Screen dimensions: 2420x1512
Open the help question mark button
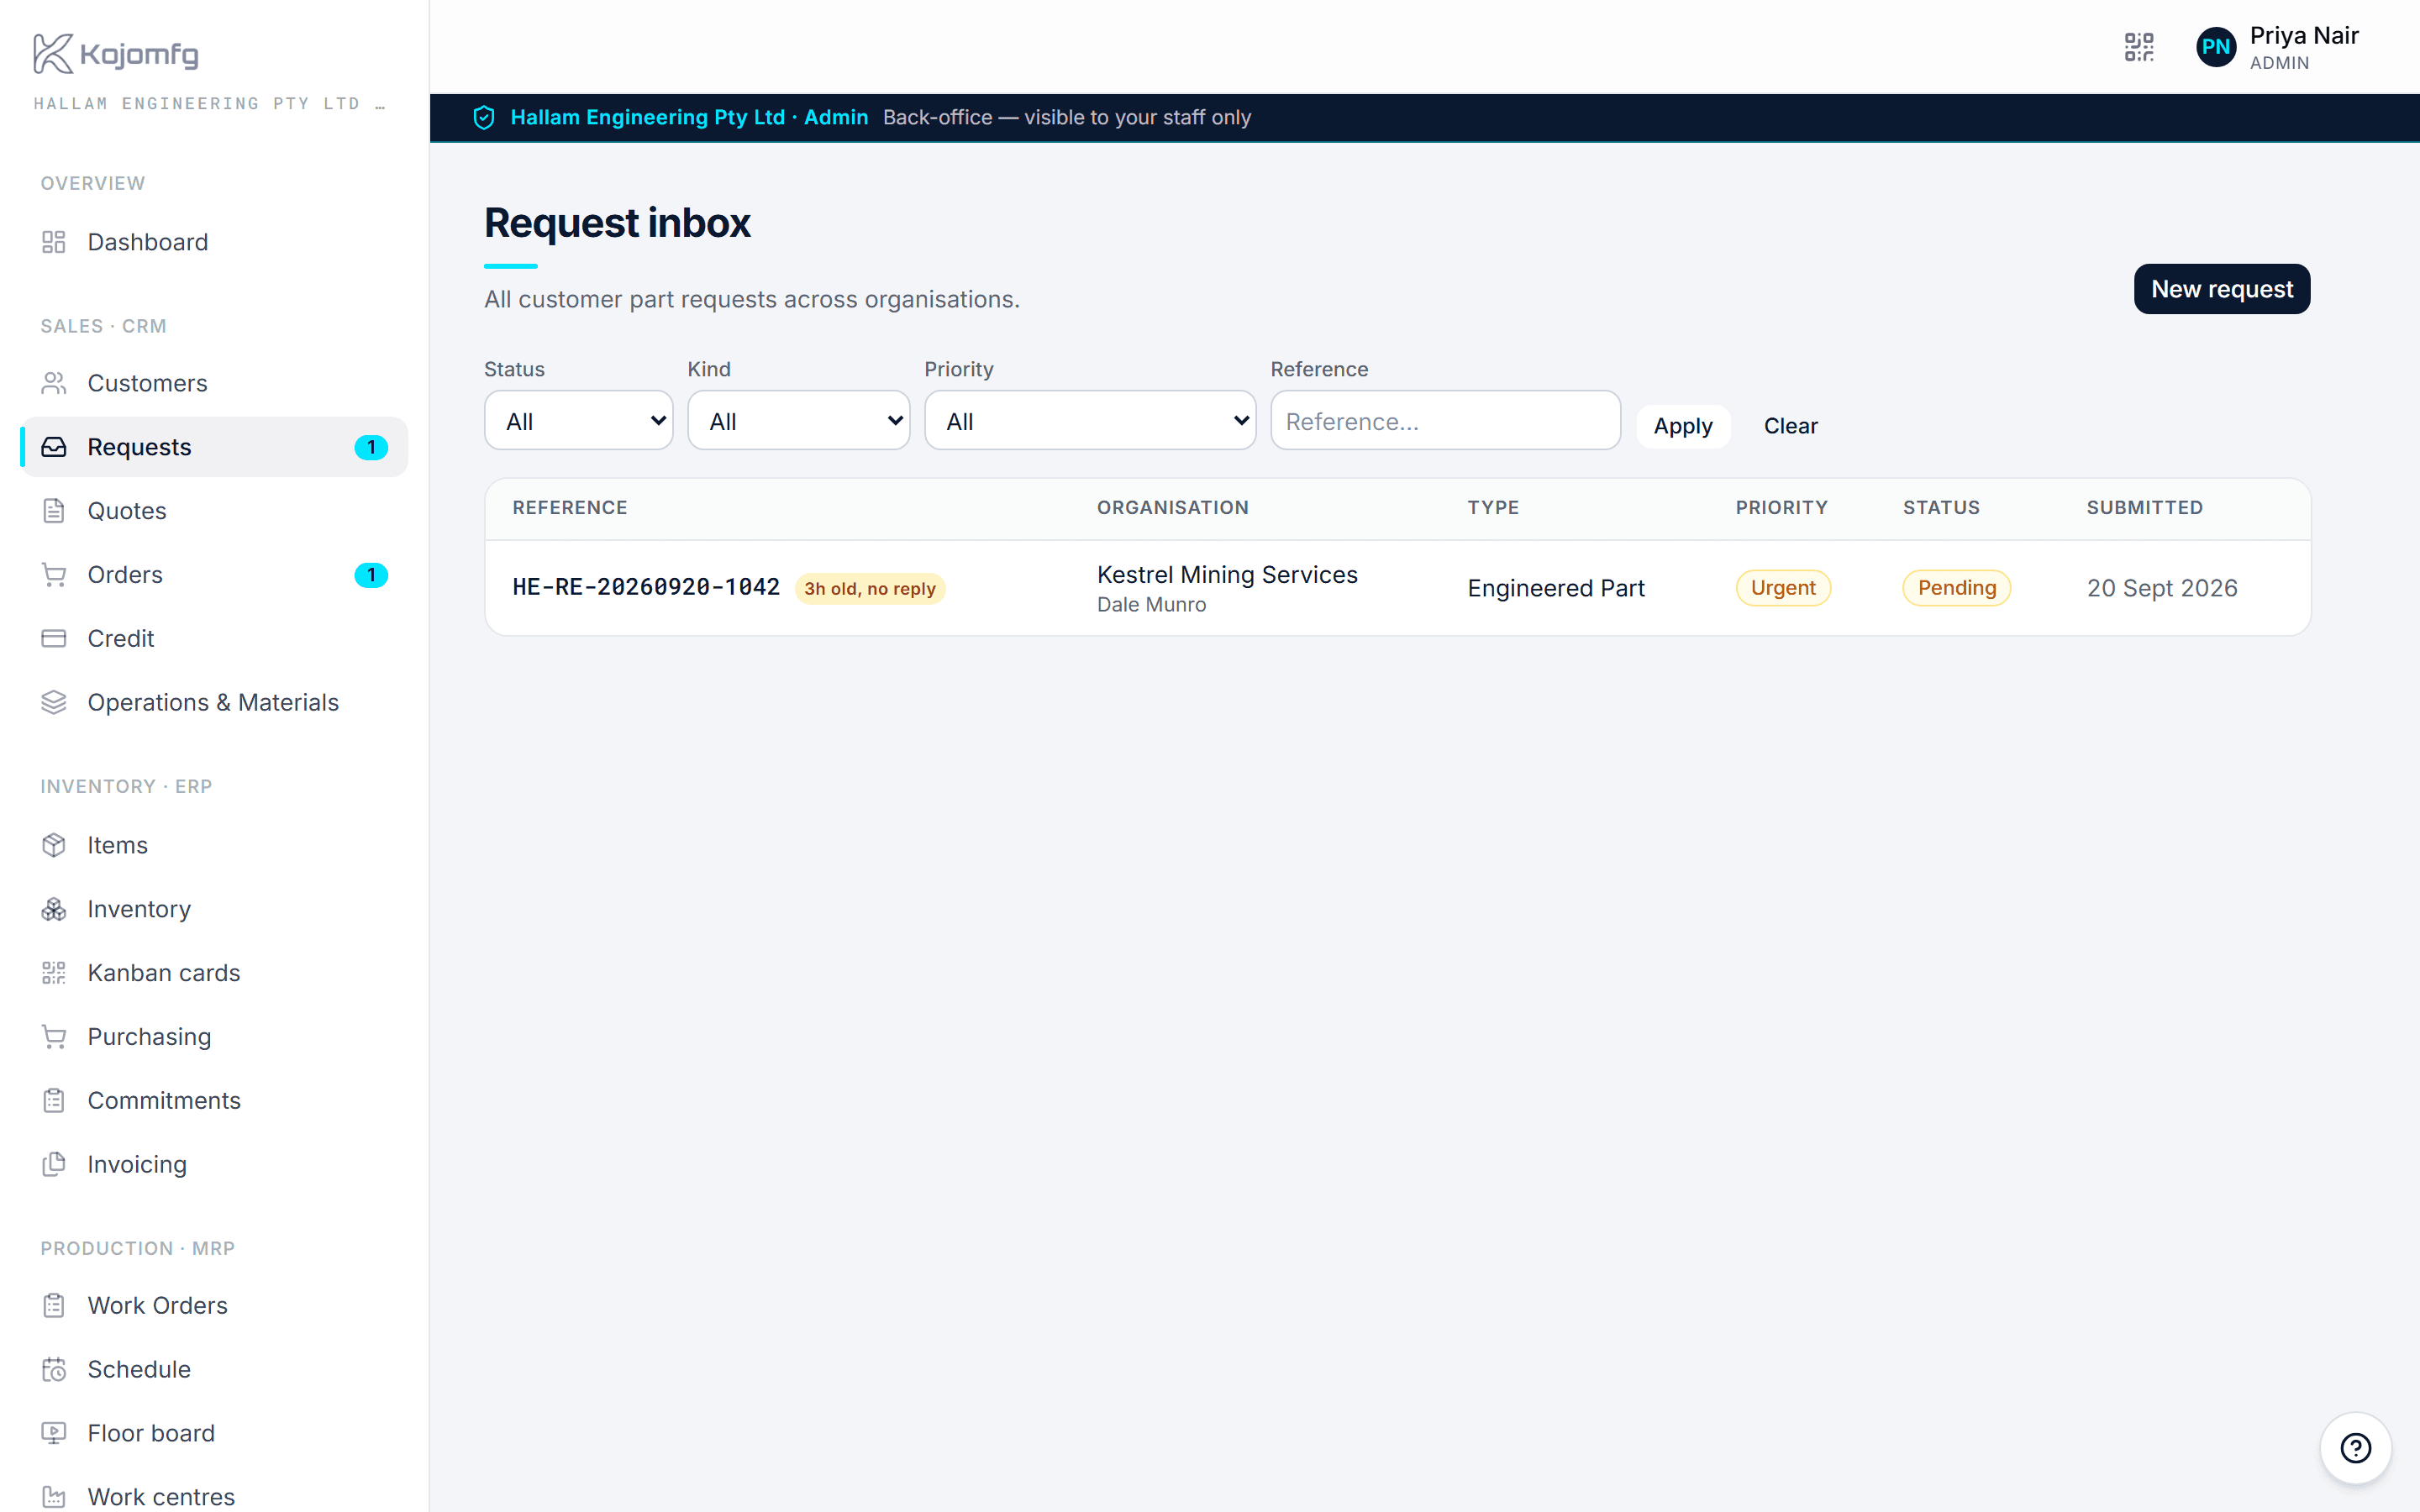click(x=2355, y=1447)
